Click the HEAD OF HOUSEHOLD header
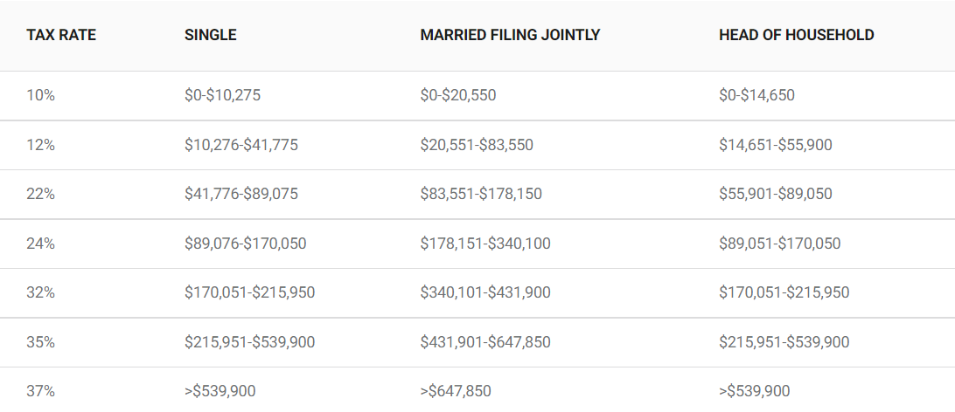955x412 pixels. tap(796, 36)
